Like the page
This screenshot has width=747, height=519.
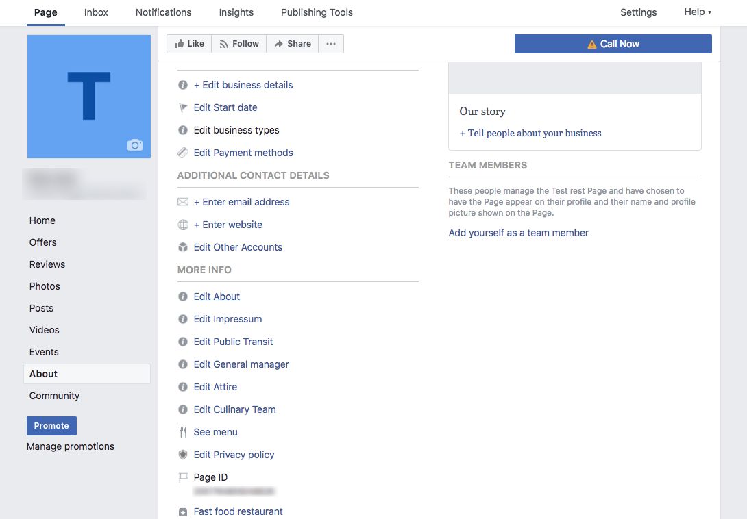[x=189, y=44]
